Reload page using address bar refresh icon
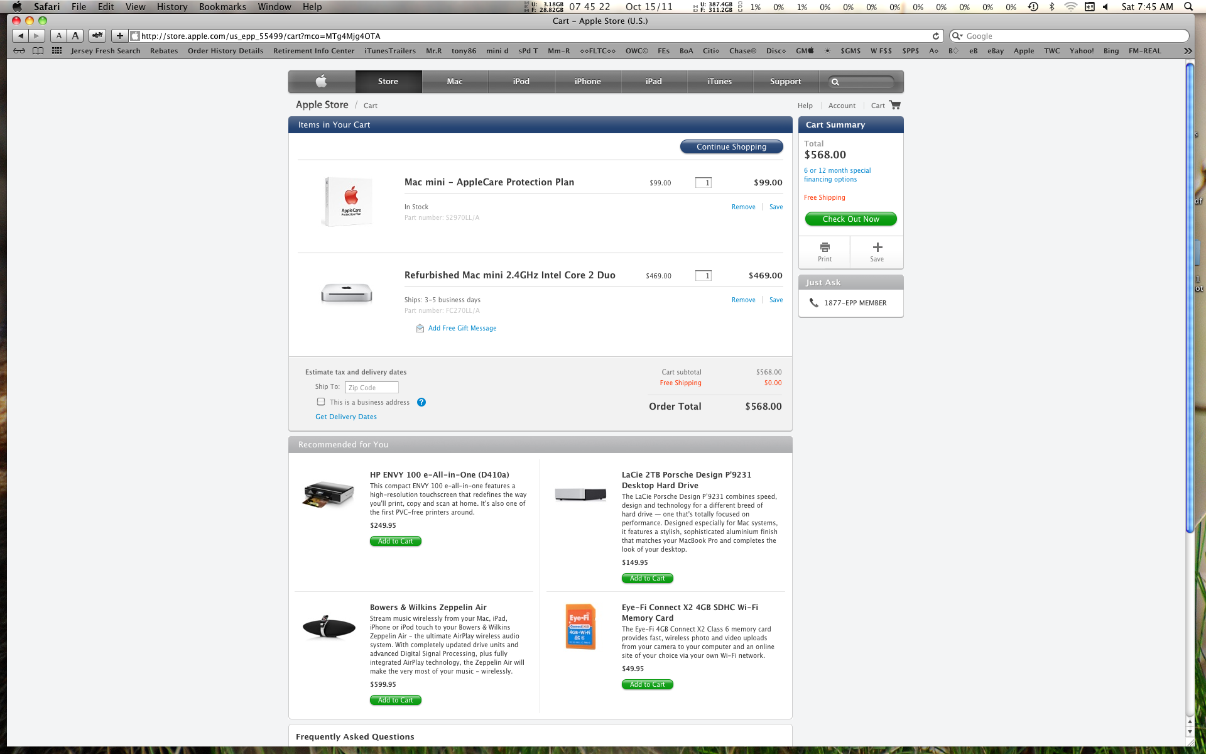Image resolution: width=1206 pixels, height=754 pixels. 935,36
